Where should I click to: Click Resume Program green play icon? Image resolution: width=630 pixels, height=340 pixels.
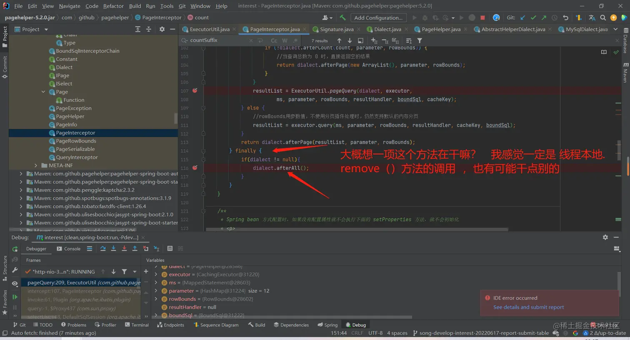pyautogui.click(x=15, y=297)
